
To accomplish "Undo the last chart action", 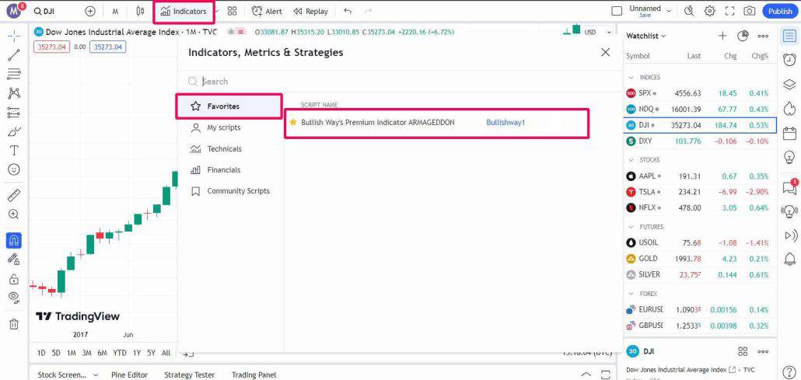I will tap(348, 11).
